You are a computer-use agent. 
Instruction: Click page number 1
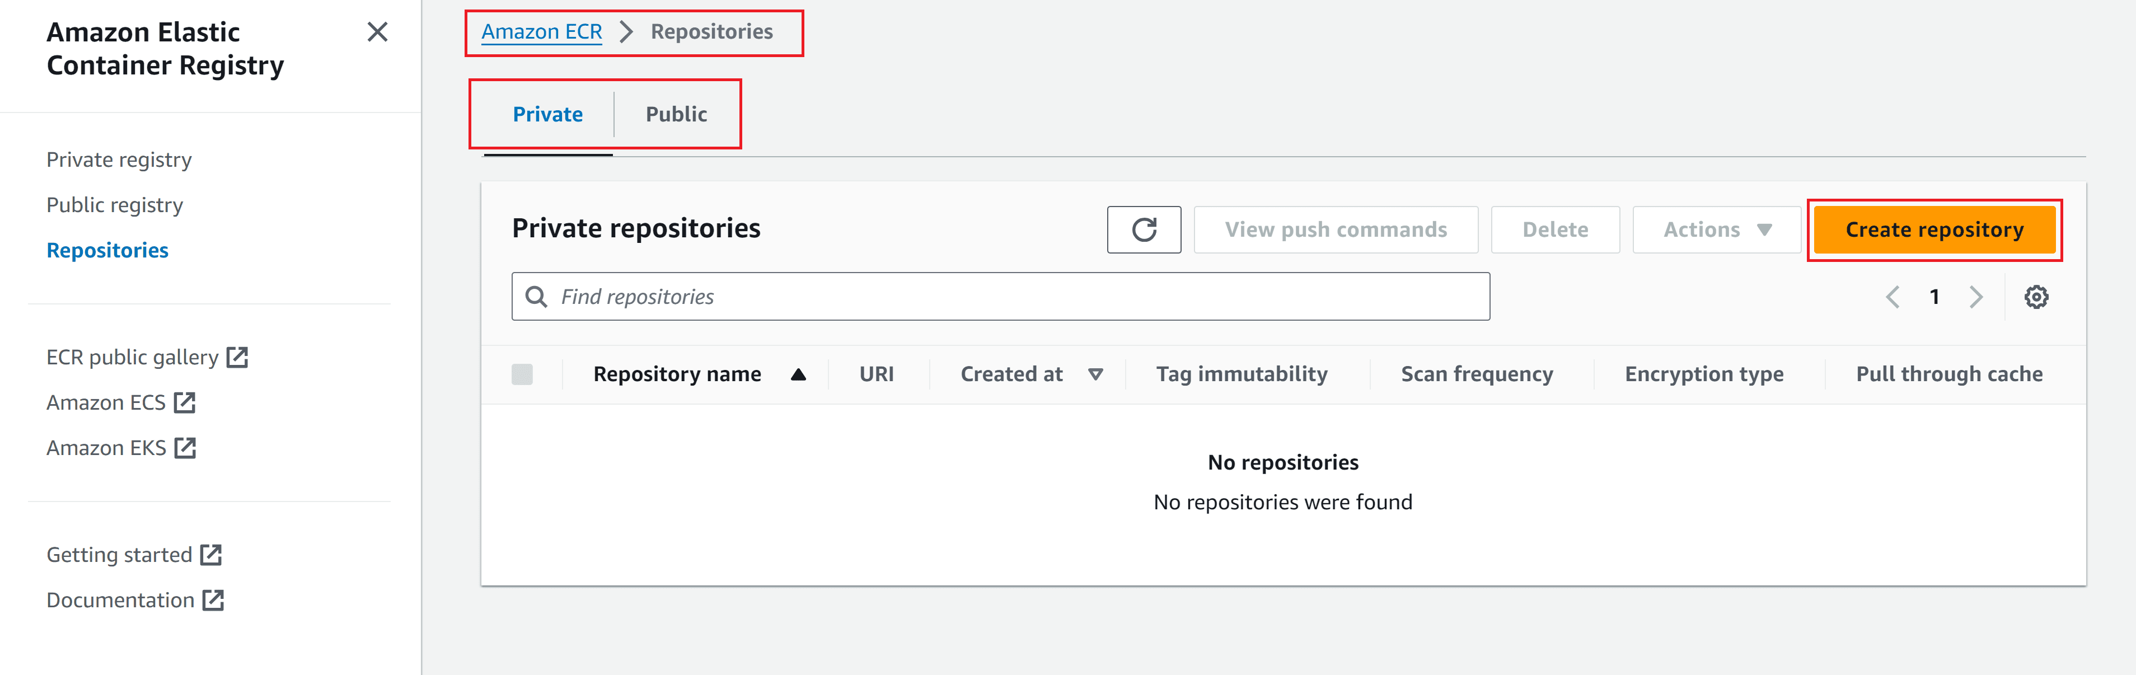pyautogui.click(x=1934, y=297)
